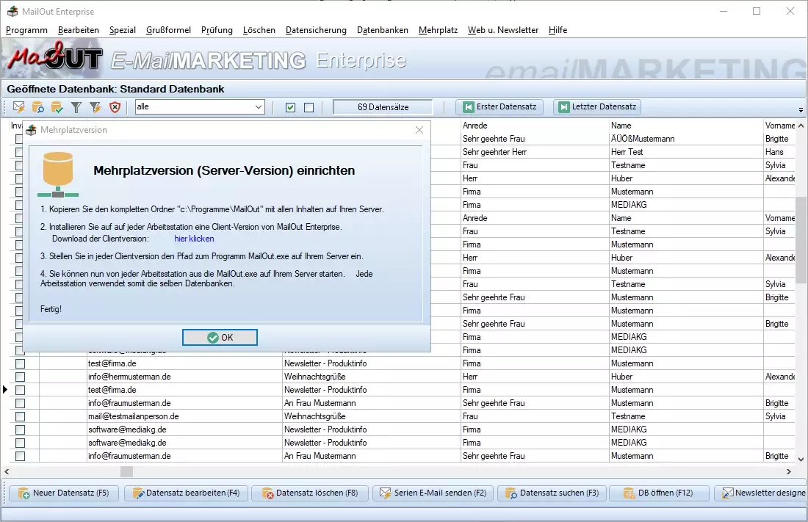The width and height of the screenshot is (808, 522).
Task: Open the Mehrplatz menu
Action: (438, 30)
